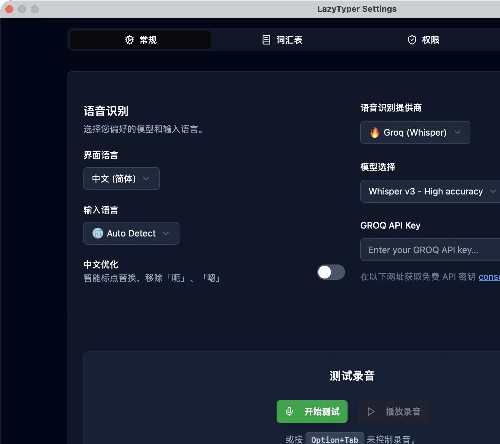Switch to the 常规 tab
500x444 pixels.
141,40
